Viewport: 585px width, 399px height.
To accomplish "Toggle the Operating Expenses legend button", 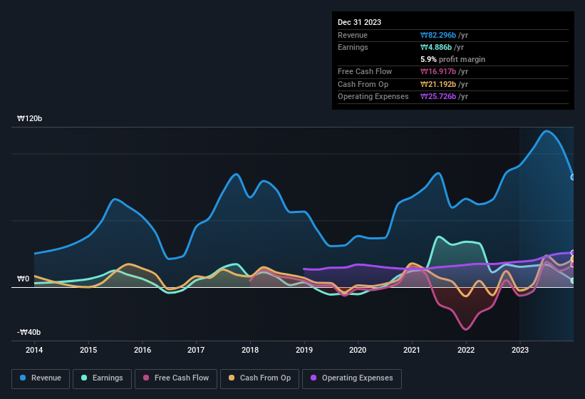I will pyautogui.click(x=352, y=378).
